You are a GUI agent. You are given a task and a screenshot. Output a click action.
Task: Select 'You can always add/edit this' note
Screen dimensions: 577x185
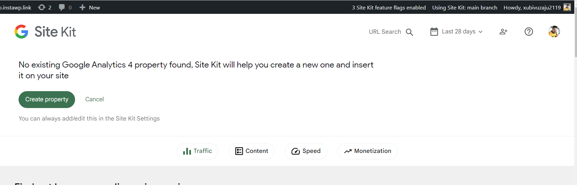89,118
